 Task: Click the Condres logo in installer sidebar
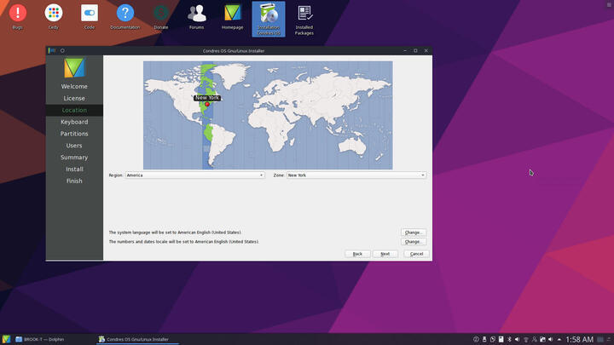[74, 67]
